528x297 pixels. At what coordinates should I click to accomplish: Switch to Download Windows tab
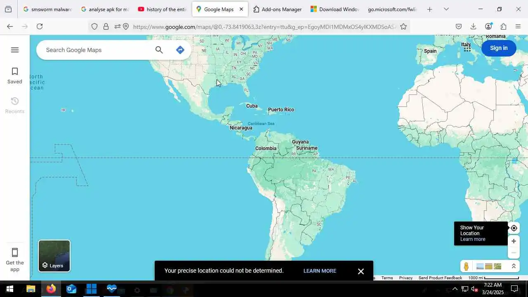(335, 9)
